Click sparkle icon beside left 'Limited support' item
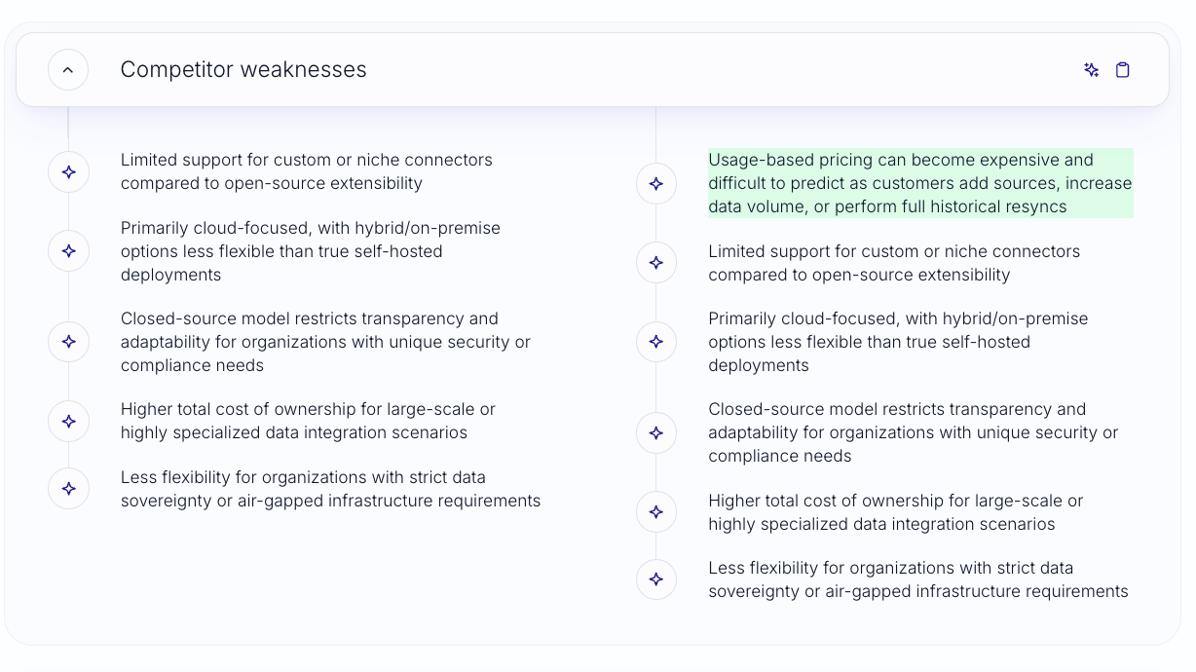The height and width of the screenshot is (672, 1196). pos(68,172)
